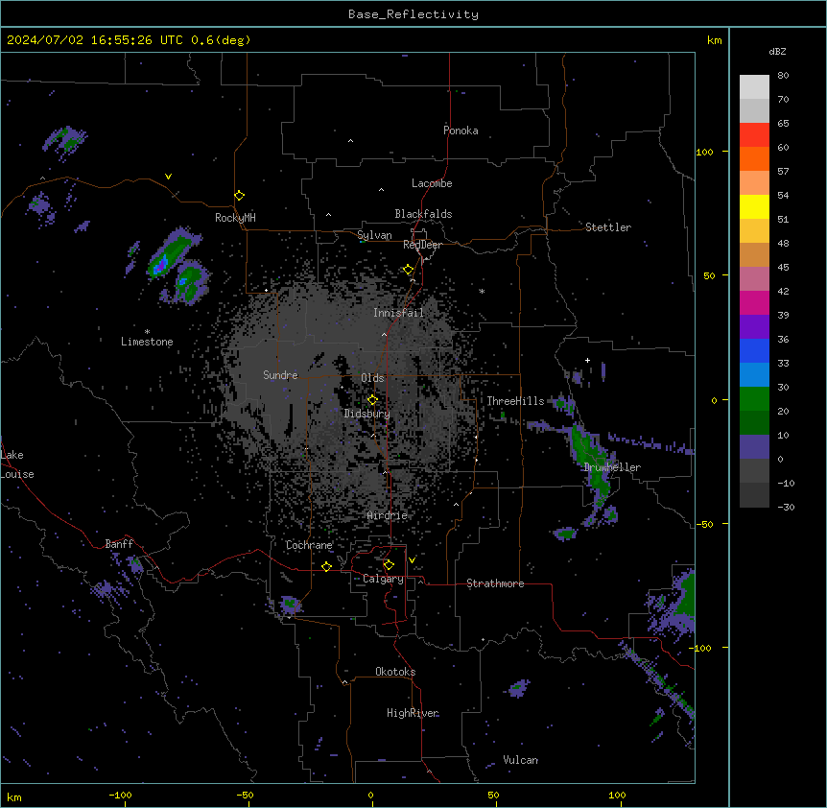Click the yellow V marker northwest of RockyMH
827x808 pixels.
pyautogui.click(x=168, y=177)
